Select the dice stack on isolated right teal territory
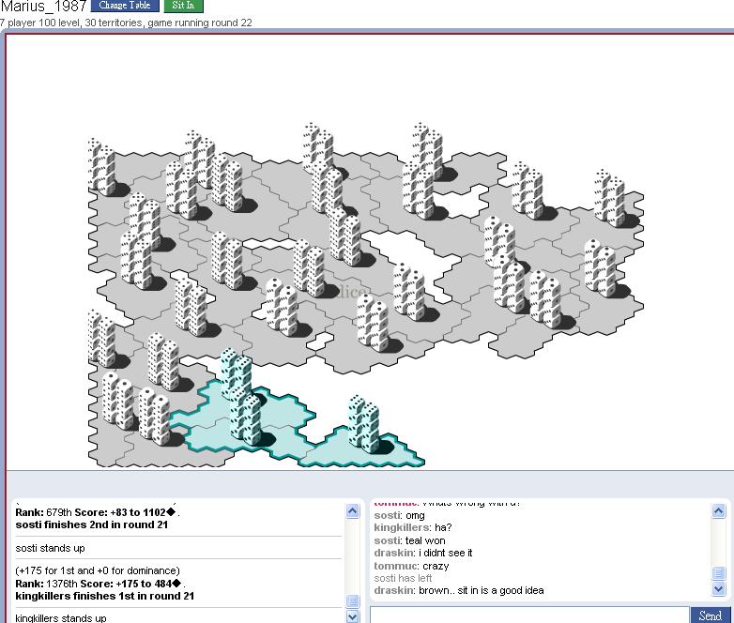Screen dimensions: 734x623 [362, 424]
